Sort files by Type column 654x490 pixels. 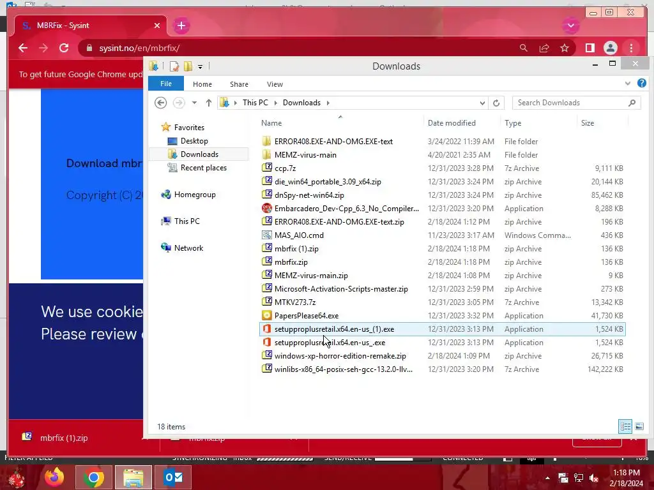coord(513,123)
